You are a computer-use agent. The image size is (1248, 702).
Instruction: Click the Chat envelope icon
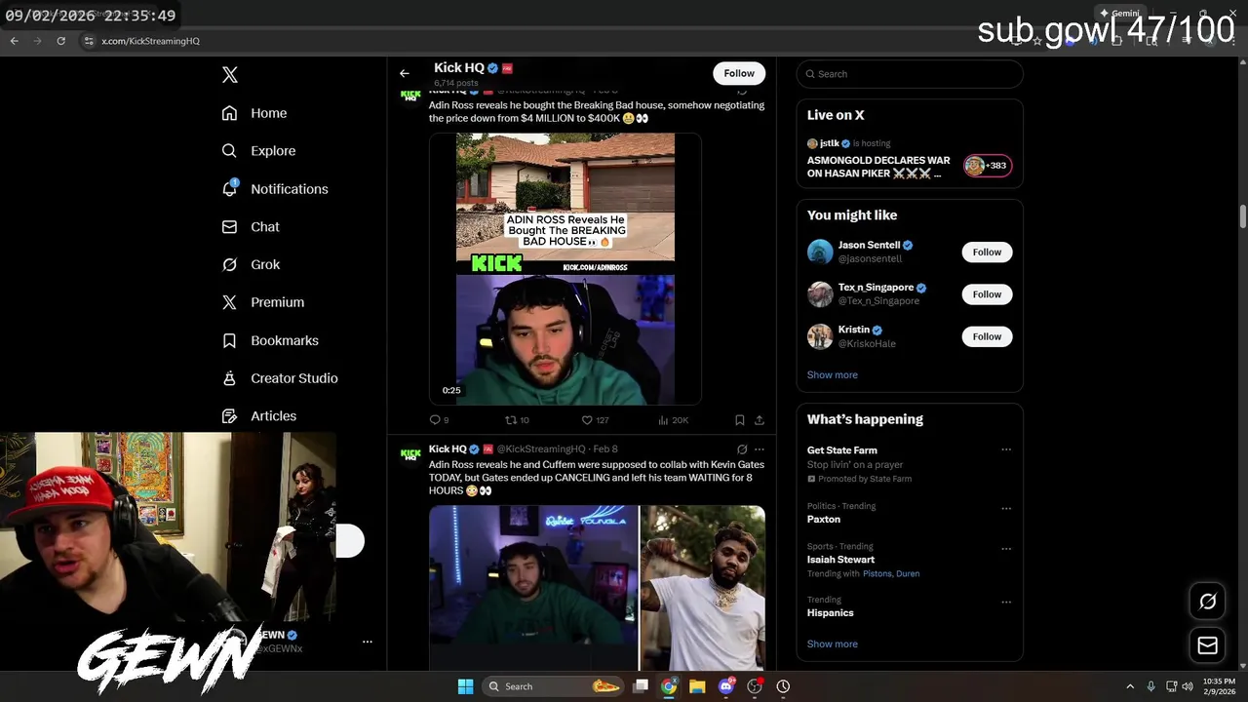pos(229,227)
